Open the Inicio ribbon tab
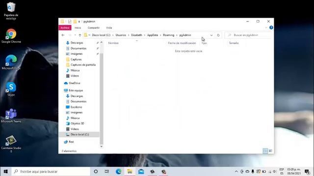Screen dimensions: 314x176 pos(78,28)
